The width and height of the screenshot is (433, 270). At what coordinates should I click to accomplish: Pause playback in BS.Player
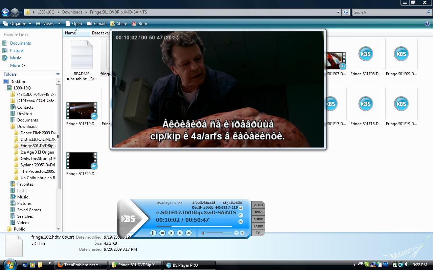point(153,233)
